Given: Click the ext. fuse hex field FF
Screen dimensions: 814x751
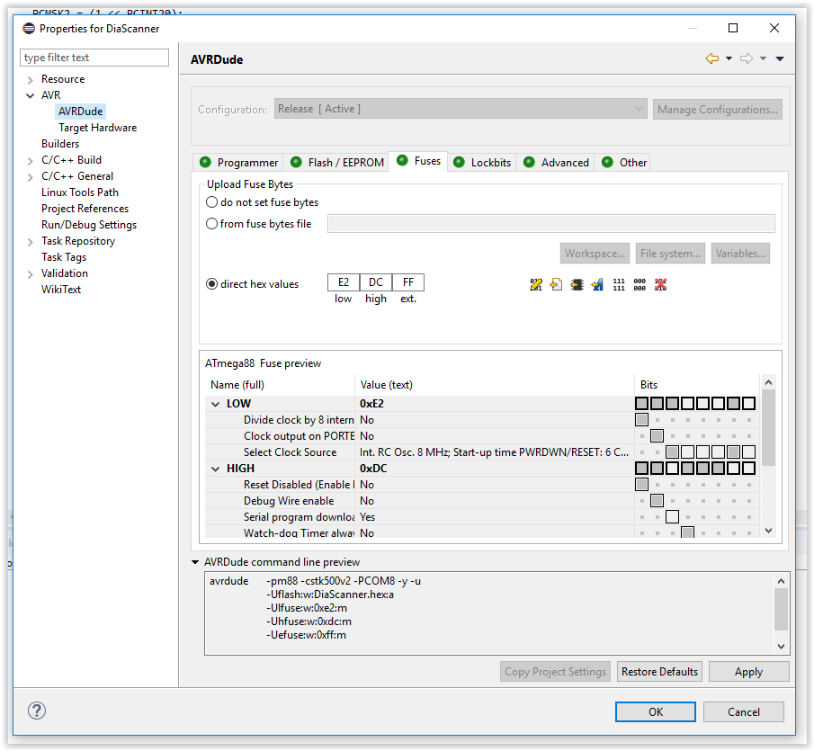Looking at the screenshot, I should [408, 282].
